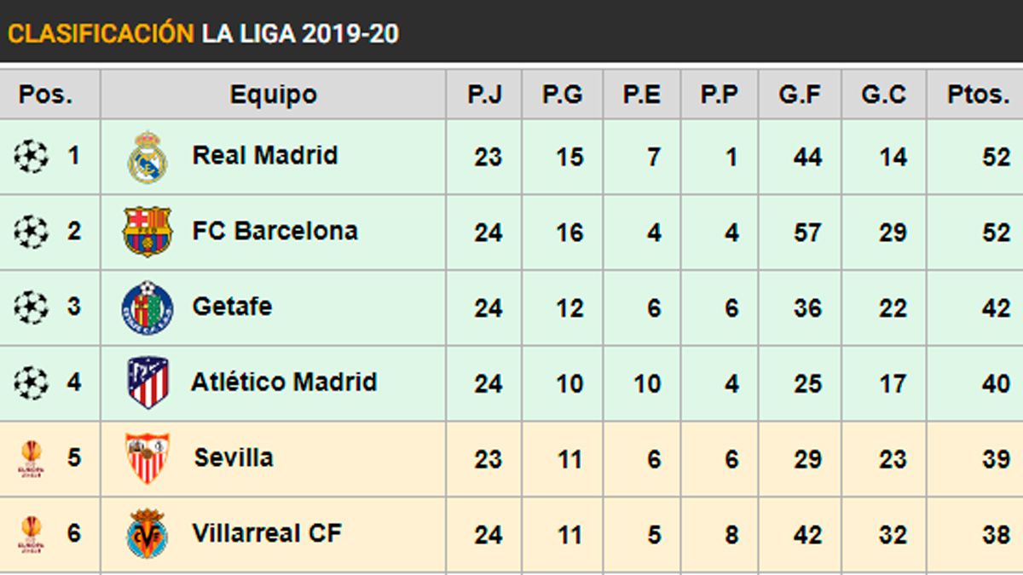Click Europa League icon beside position 6
The width and height of the screenshot is (1023, 575).
pos(32,534)
